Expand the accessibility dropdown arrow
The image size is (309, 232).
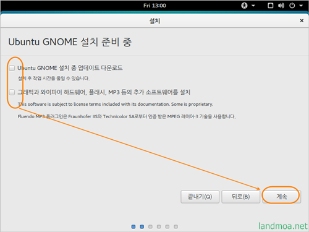253,6
